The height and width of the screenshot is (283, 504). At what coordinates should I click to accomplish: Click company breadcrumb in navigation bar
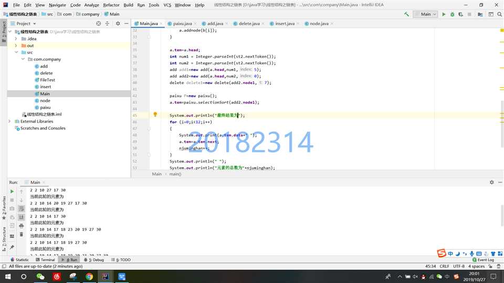(x=90, y=14)
